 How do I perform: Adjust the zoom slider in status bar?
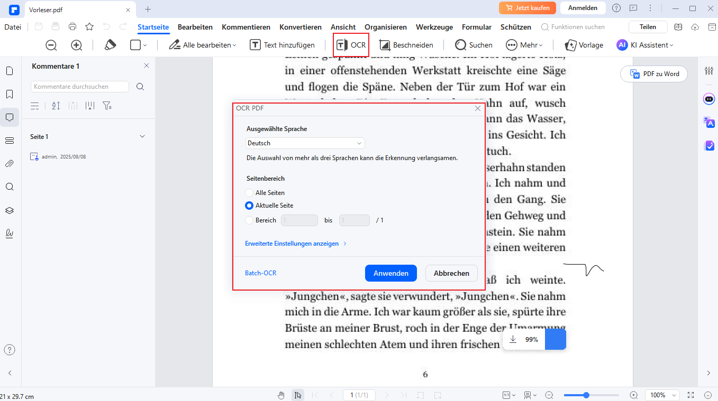(x=586, y=395)
